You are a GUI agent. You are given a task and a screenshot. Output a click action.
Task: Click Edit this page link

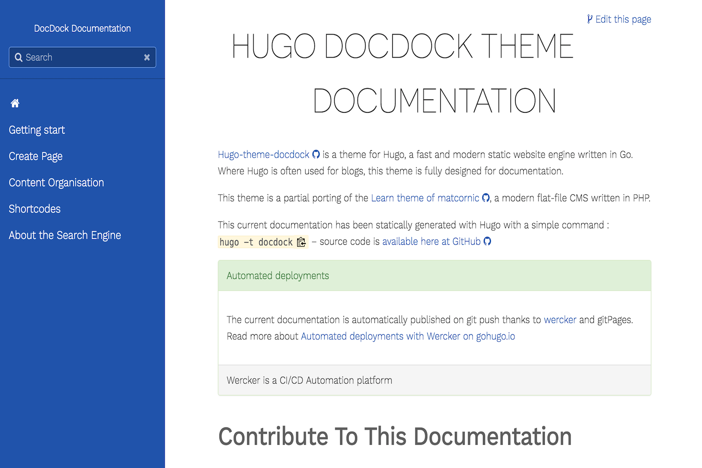[x=619, y=19]
